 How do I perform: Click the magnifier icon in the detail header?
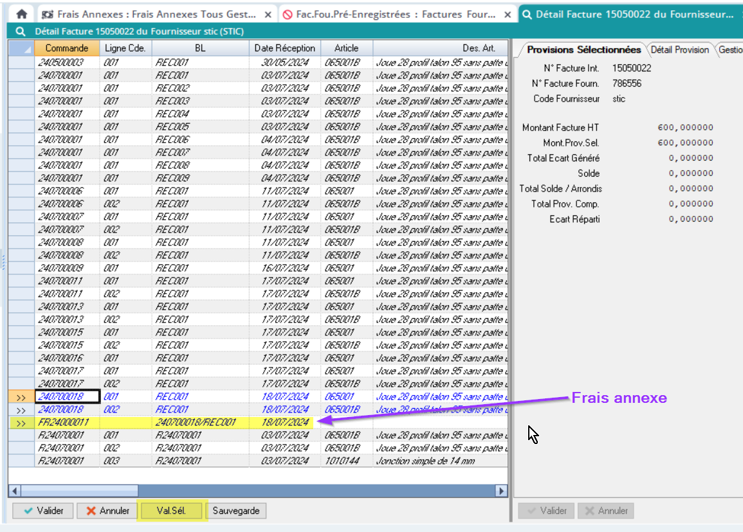point(21,31)
